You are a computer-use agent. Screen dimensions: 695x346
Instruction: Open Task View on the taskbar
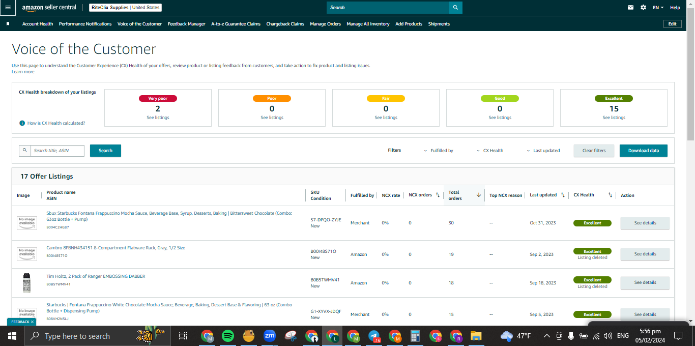183,336
